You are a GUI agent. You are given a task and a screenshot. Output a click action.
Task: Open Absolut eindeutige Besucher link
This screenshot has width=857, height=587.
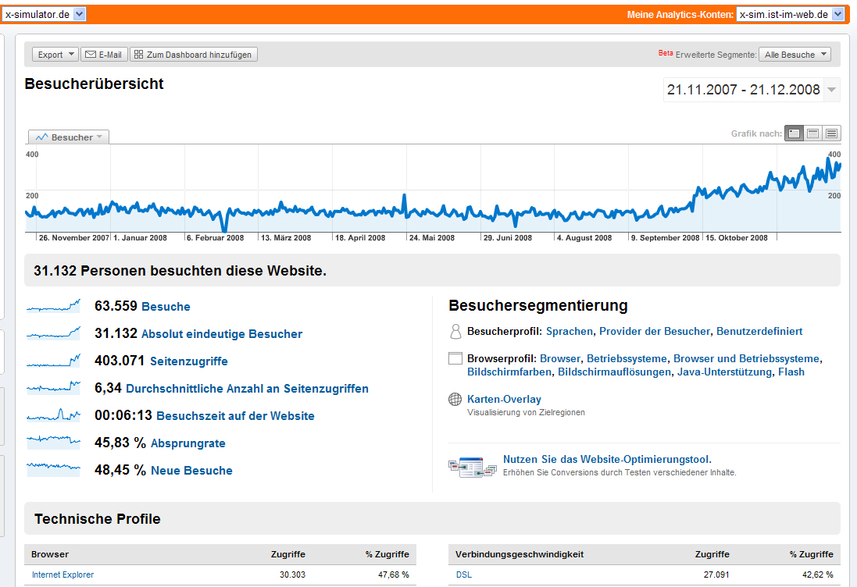coord(222,334)
